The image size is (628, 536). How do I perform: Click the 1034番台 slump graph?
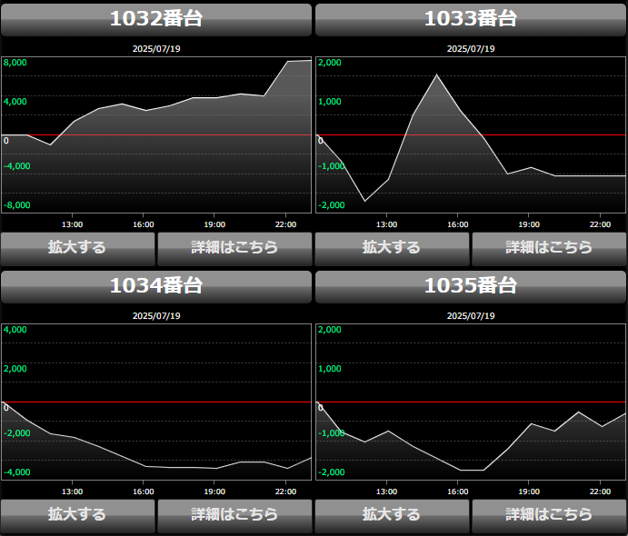156,402
